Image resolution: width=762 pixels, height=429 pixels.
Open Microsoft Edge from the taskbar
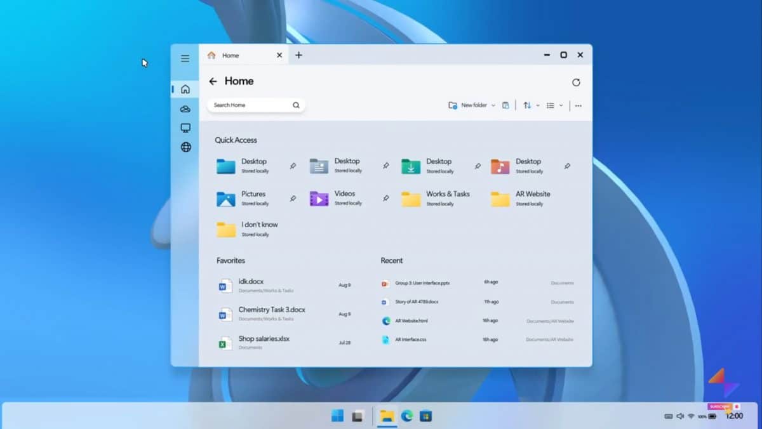point(407,416)
